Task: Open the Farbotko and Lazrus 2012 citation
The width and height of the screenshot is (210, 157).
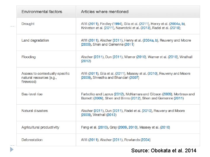Action: point(119,94)
